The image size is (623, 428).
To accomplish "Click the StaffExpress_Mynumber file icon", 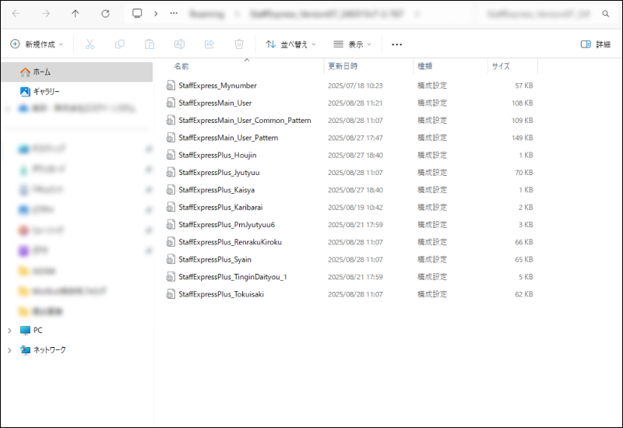I will 171,86.
